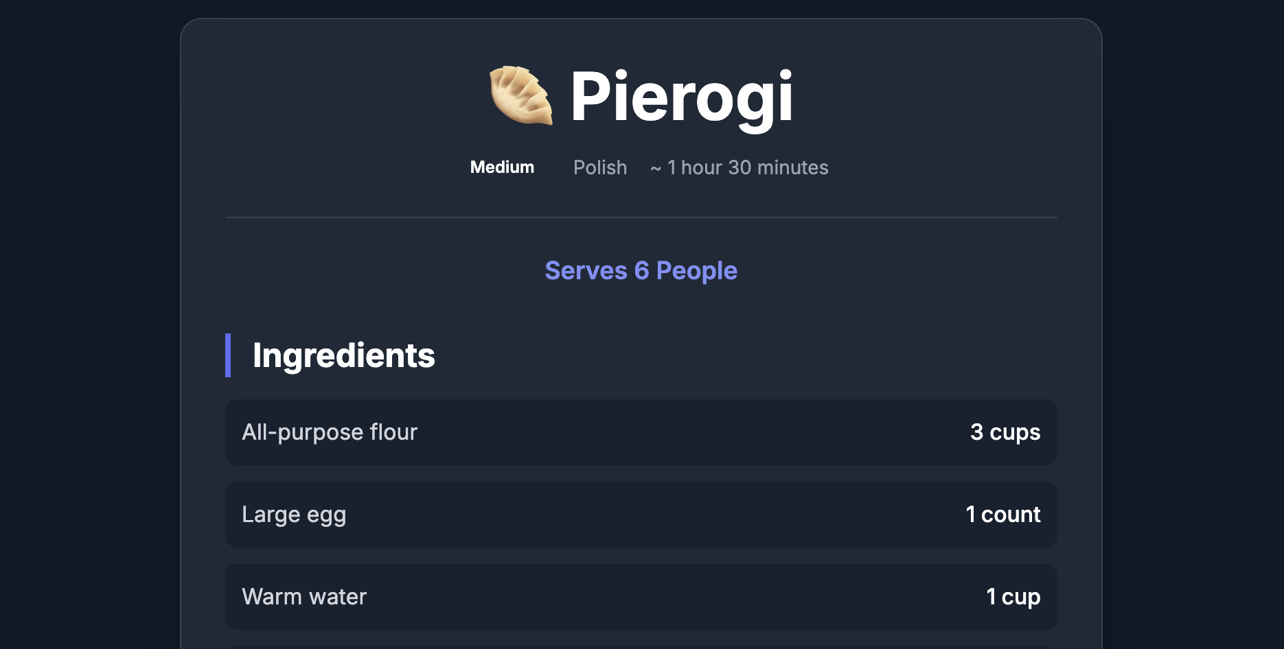Select the Warm water ingredient name
Viewport: 1284px width, 649px height.
point(304,597)
